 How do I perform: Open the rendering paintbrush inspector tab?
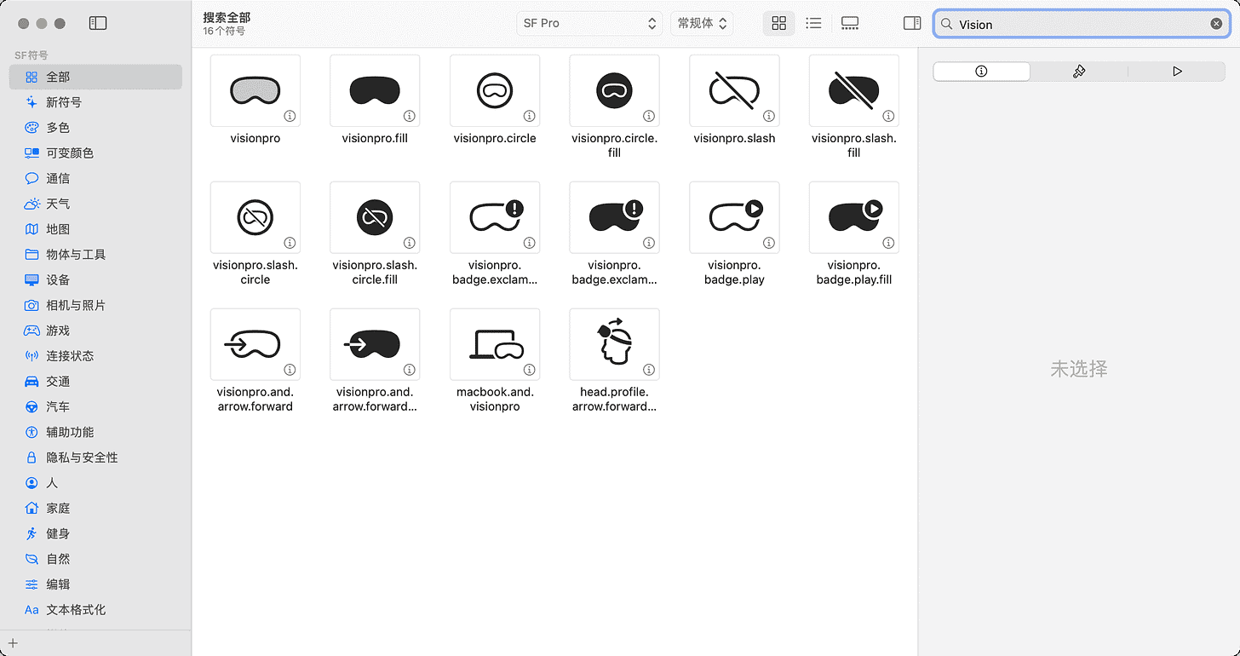click(1079, 72)
